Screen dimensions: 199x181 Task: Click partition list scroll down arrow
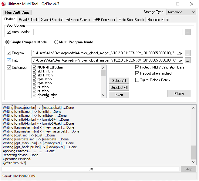pyautogui.click(x=103, y=95)
